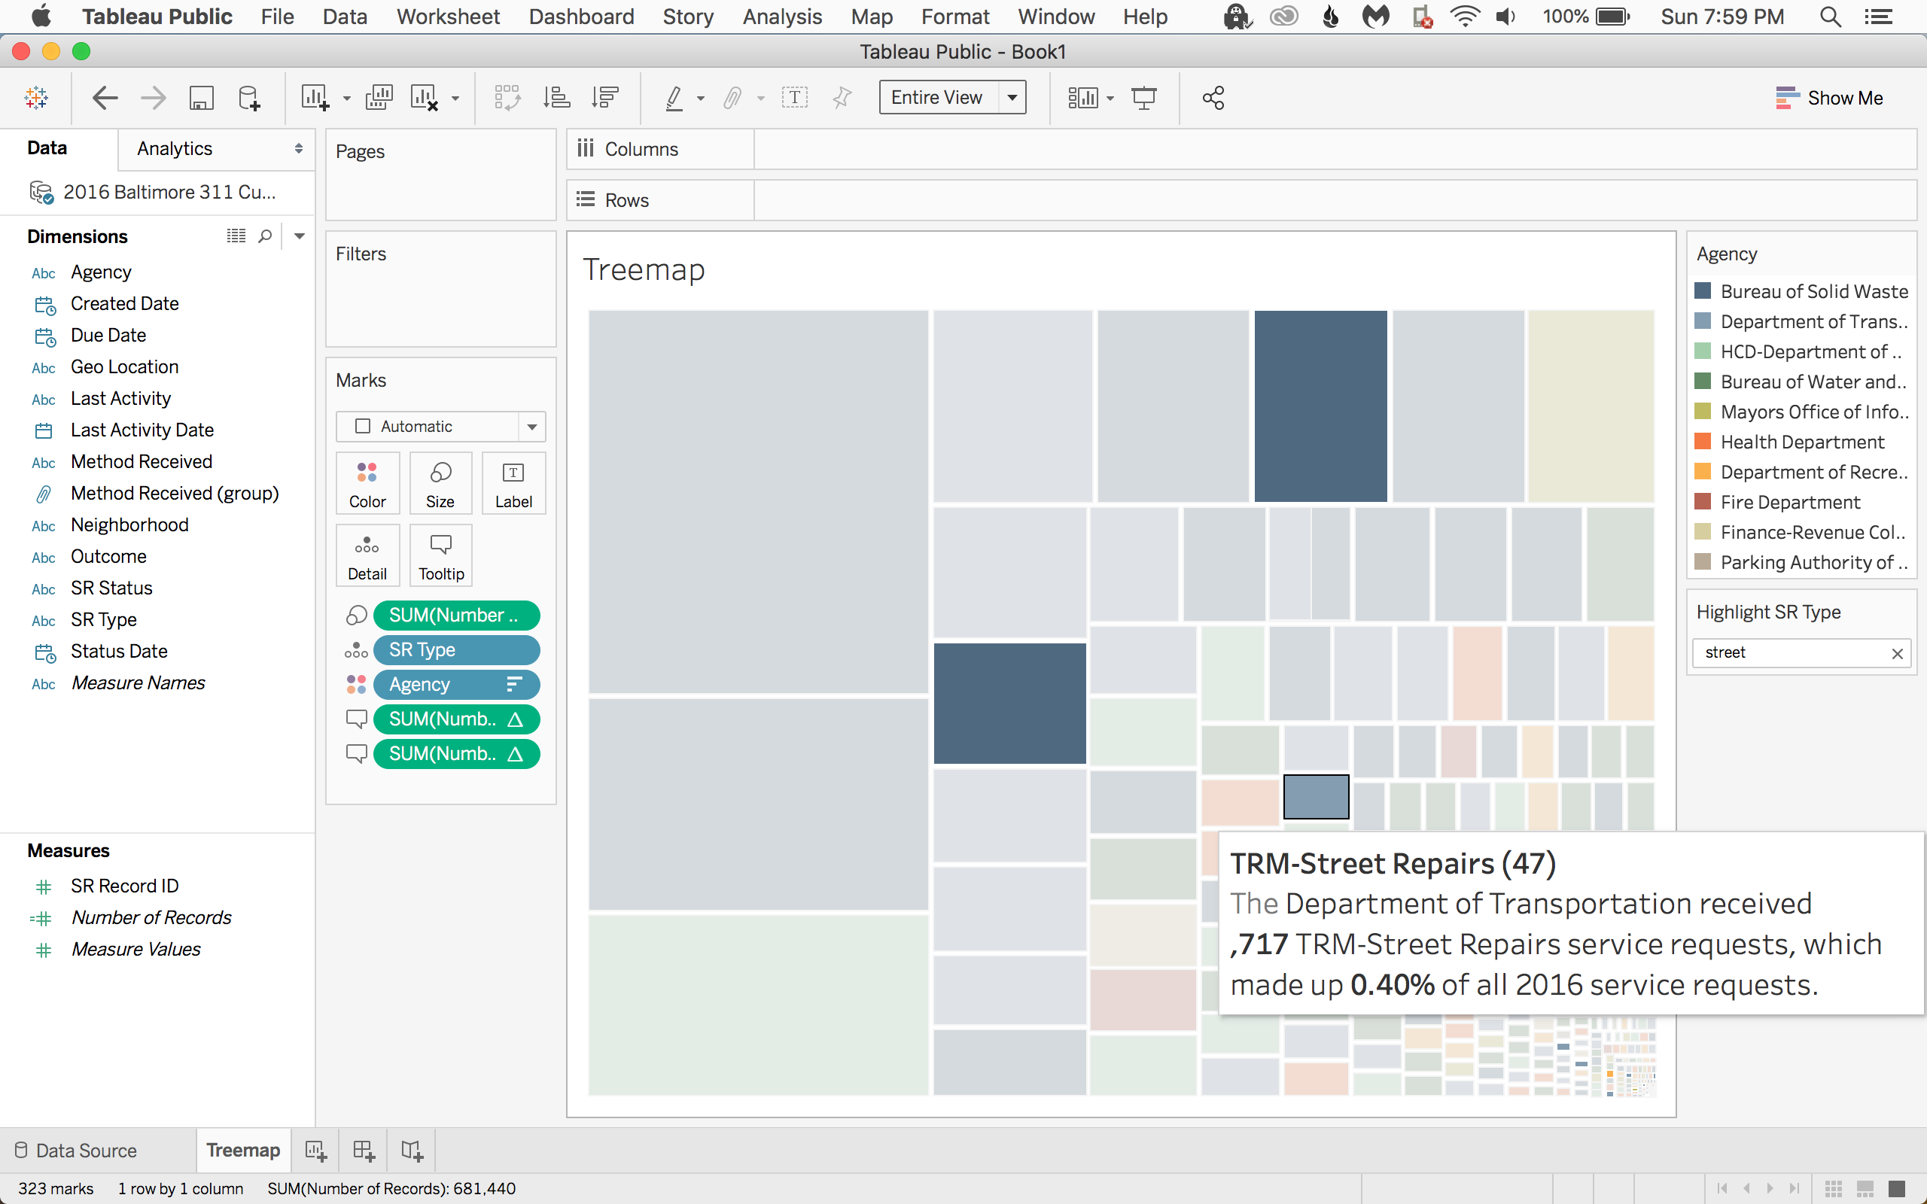Select the Neighborhood dimension field
This screenshot has height=1204, width=1927.
(x=129, y=524)
